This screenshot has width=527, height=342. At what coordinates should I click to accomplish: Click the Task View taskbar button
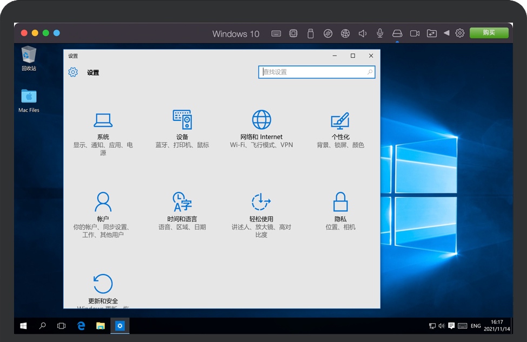pos(61,326)
